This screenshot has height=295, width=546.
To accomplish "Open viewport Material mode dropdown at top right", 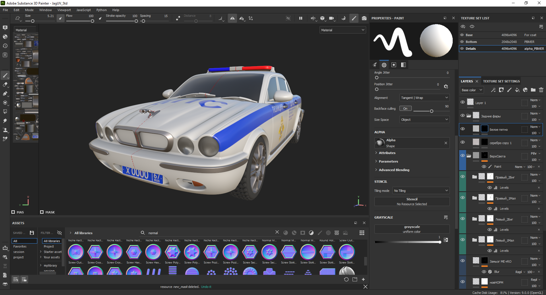I will 343,30.
